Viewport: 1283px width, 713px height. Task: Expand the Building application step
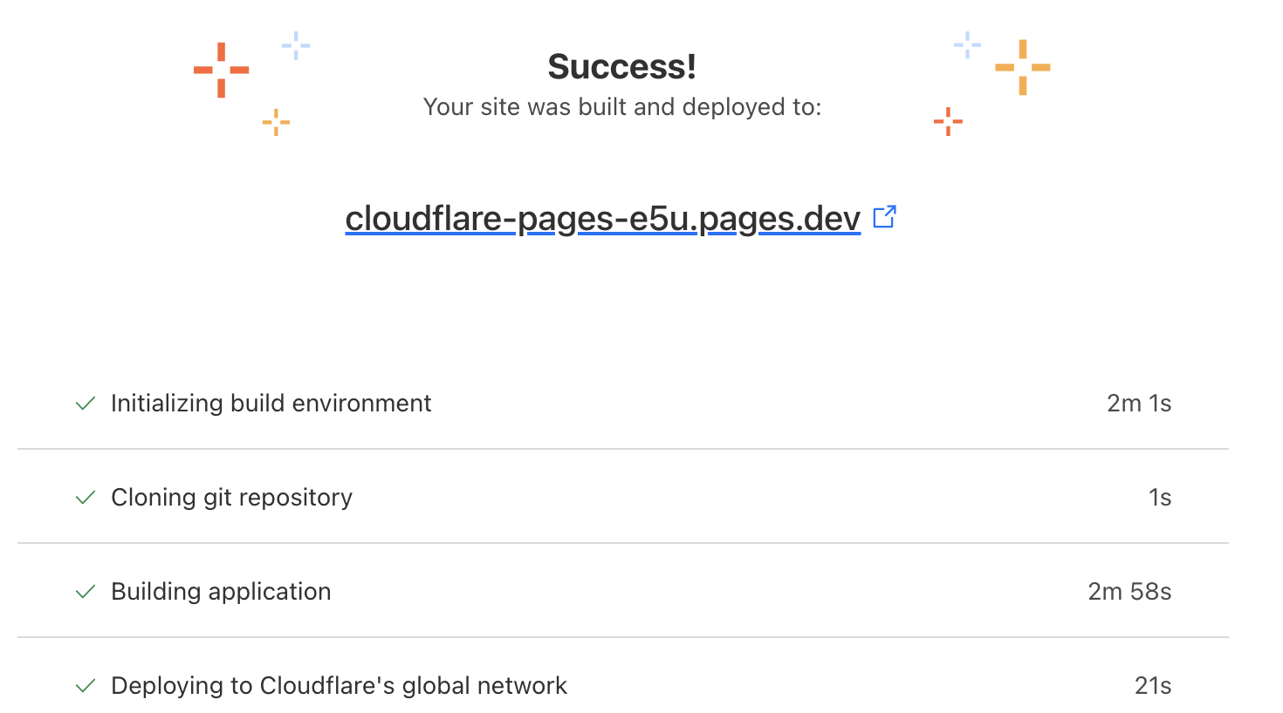point(623,591)
